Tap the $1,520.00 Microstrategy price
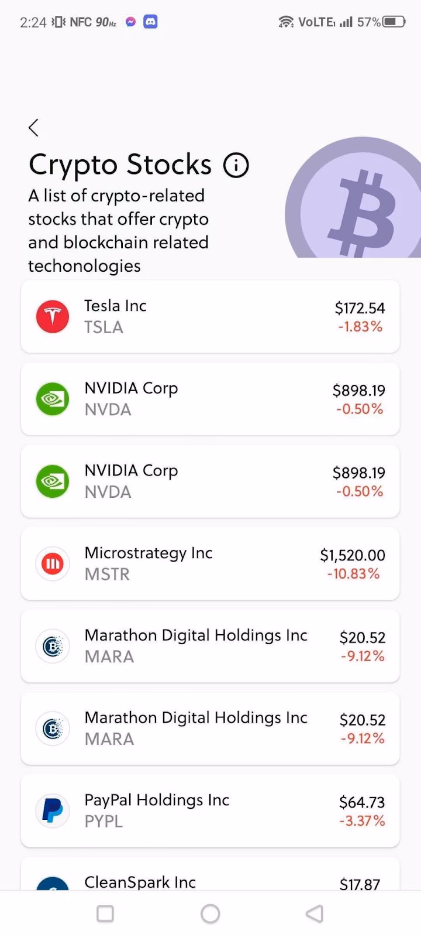 [352, 555]
